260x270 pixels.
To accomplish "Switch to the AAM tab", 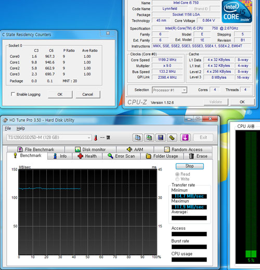I will [x=135, y=150].
